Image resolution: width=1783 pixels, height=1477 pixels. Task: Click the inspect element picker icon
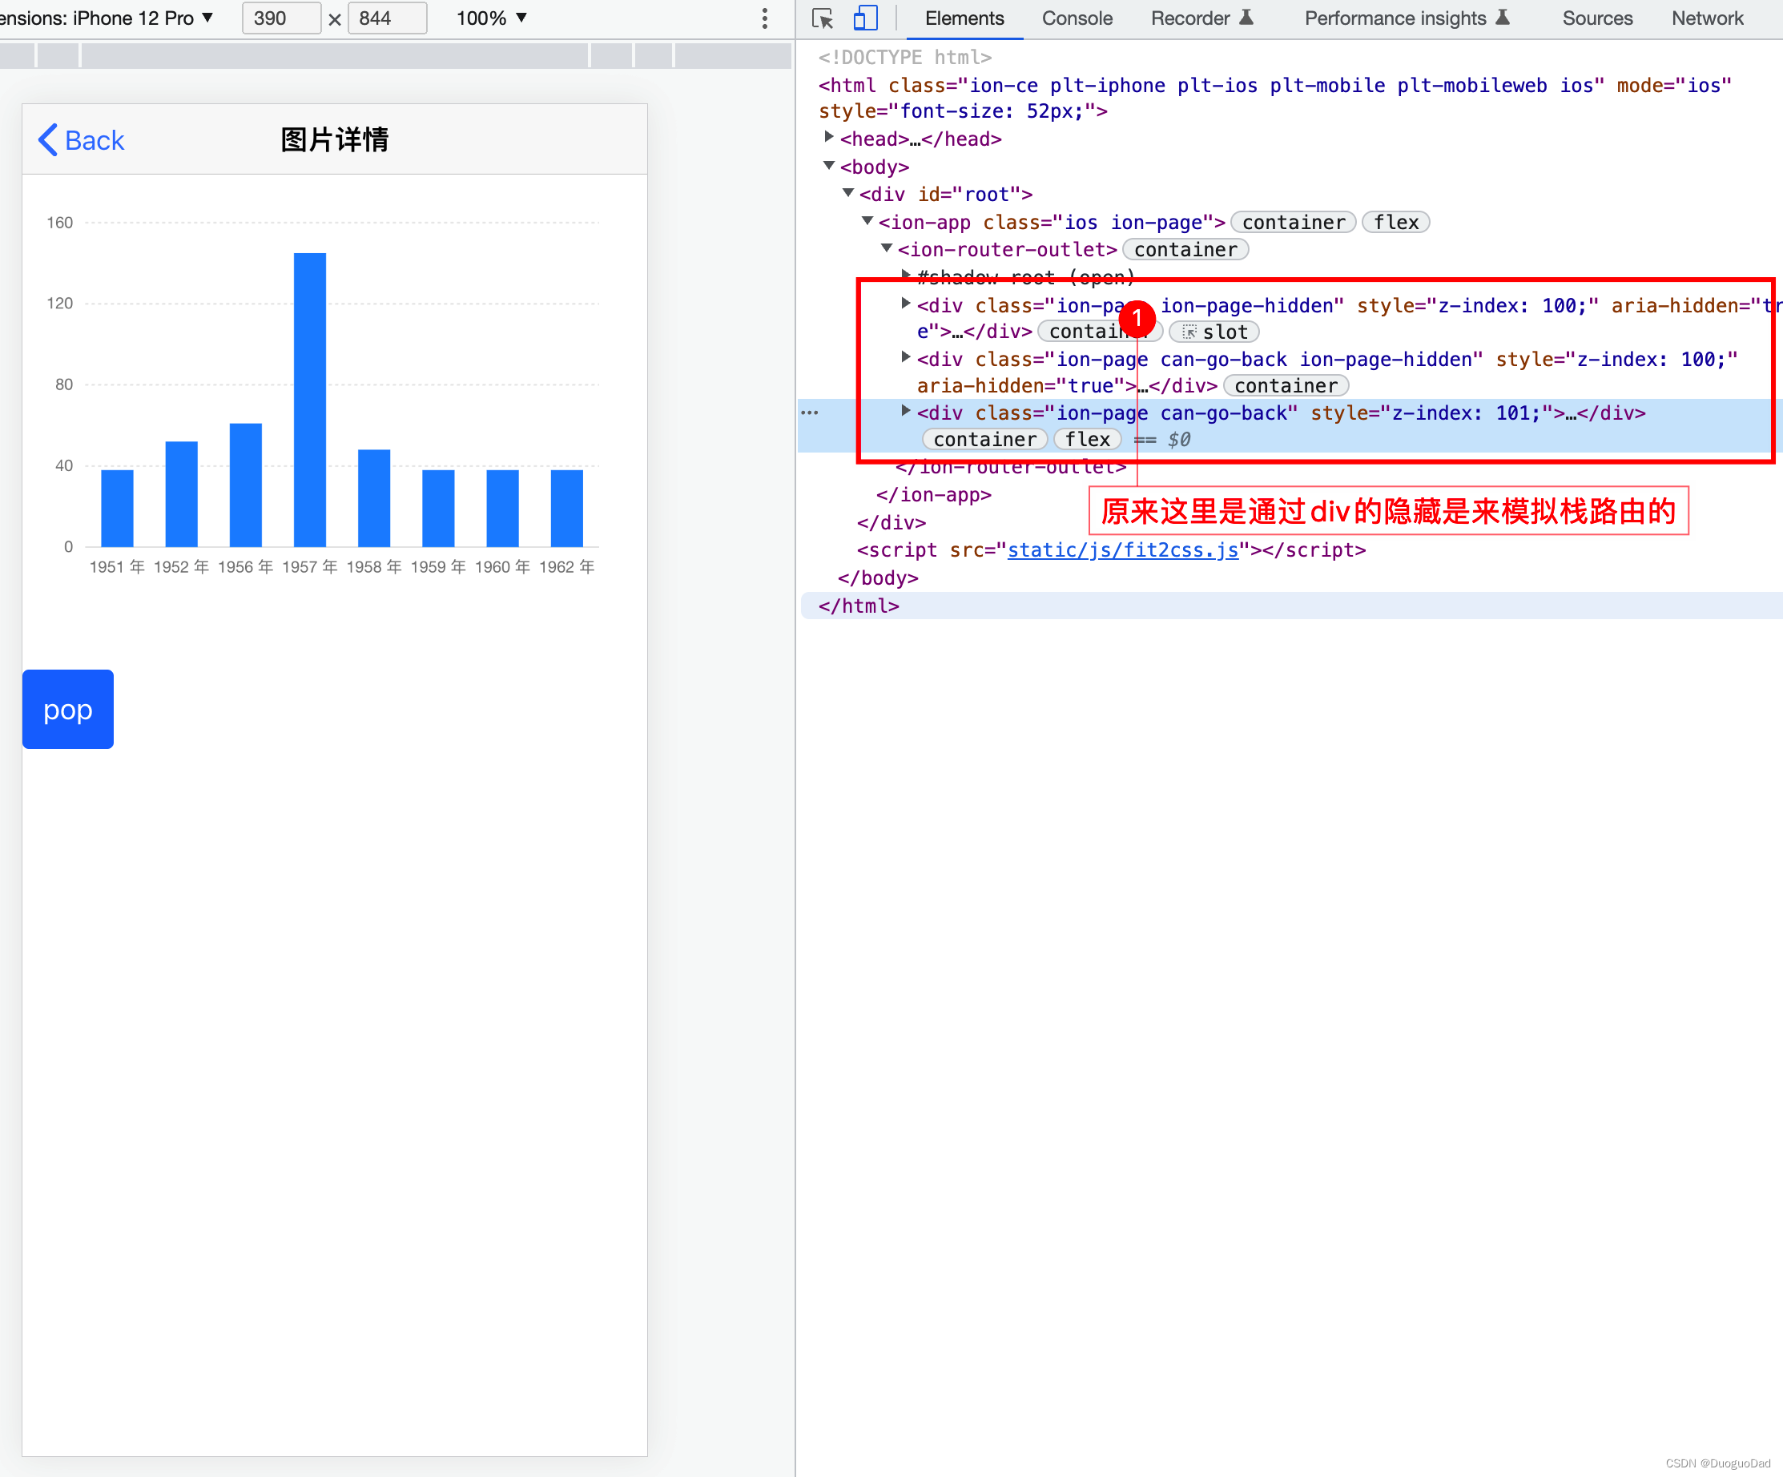point(822,18)
